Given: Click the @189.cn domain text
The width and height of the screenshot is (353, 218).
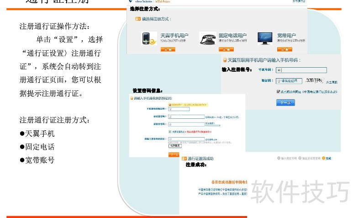Looking at the screenshot, I should tap(211, 139).
